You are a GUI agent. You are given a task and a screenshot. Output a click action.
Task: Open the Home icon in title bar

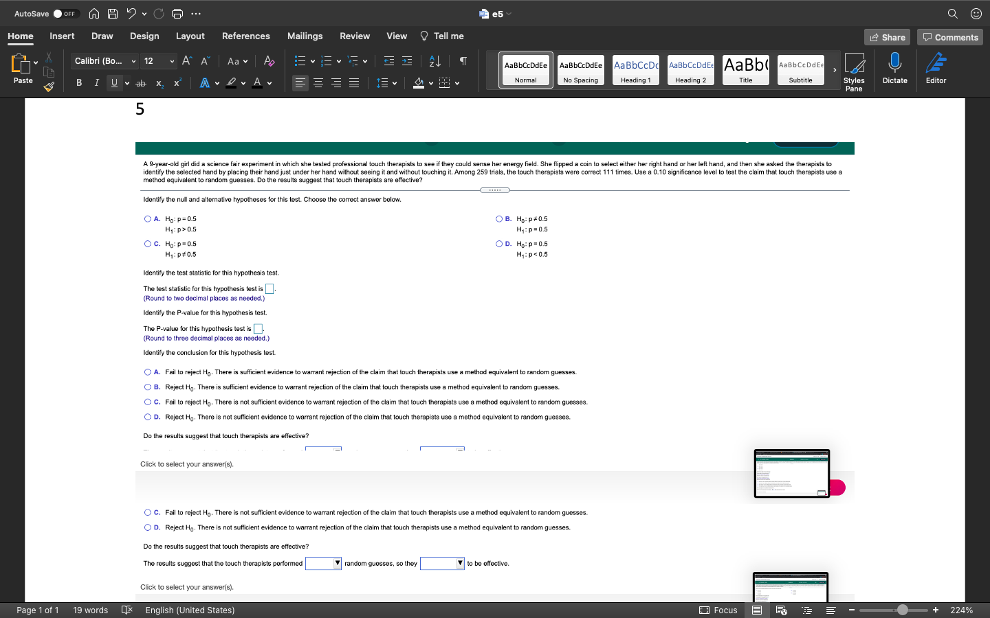(x=94, y=14)
